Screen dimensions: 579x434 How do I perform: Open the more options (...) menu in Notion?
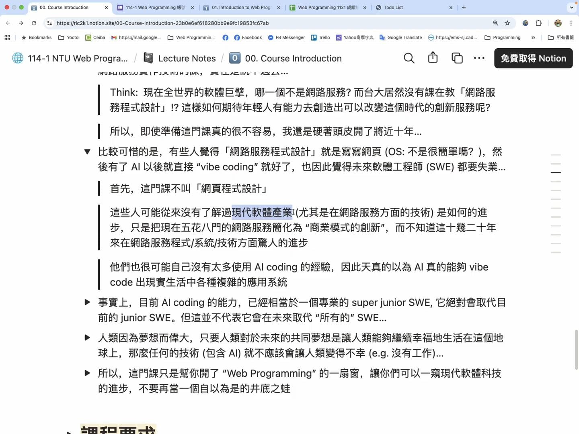479,58
